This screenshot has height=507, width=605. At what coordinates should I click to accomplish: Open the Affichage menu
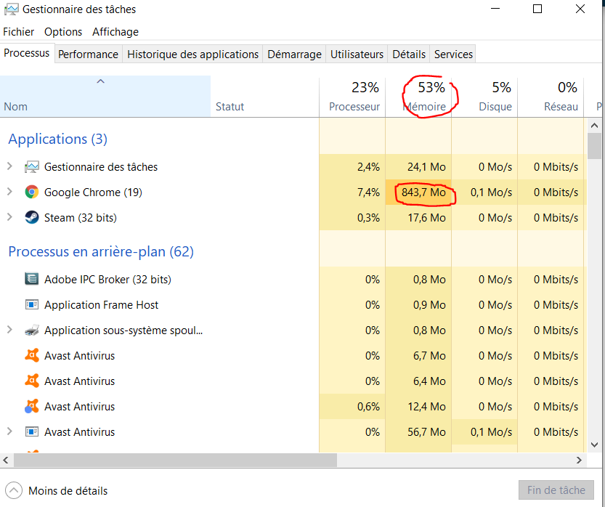click(115, 32)
